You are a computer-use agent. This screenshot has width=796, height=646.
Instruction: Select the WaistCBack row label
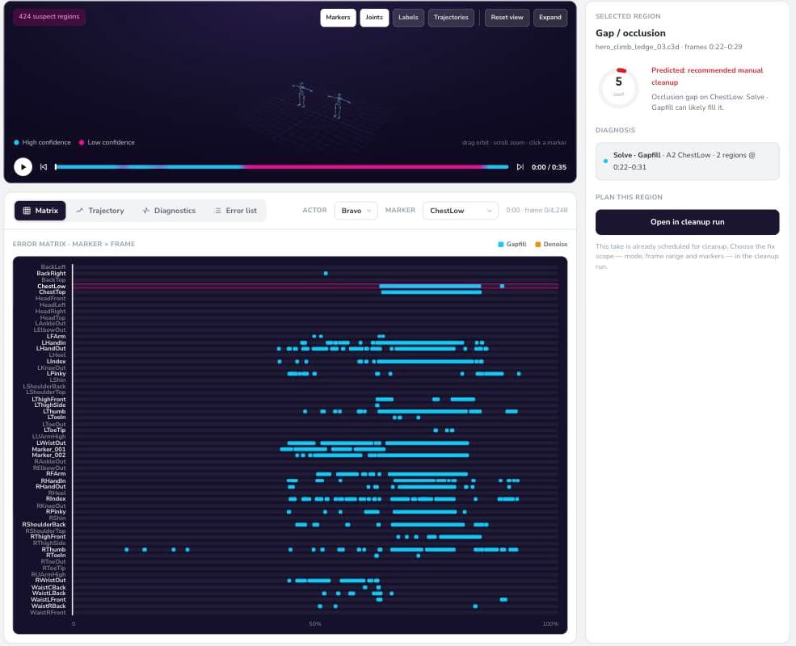(48, 588)
